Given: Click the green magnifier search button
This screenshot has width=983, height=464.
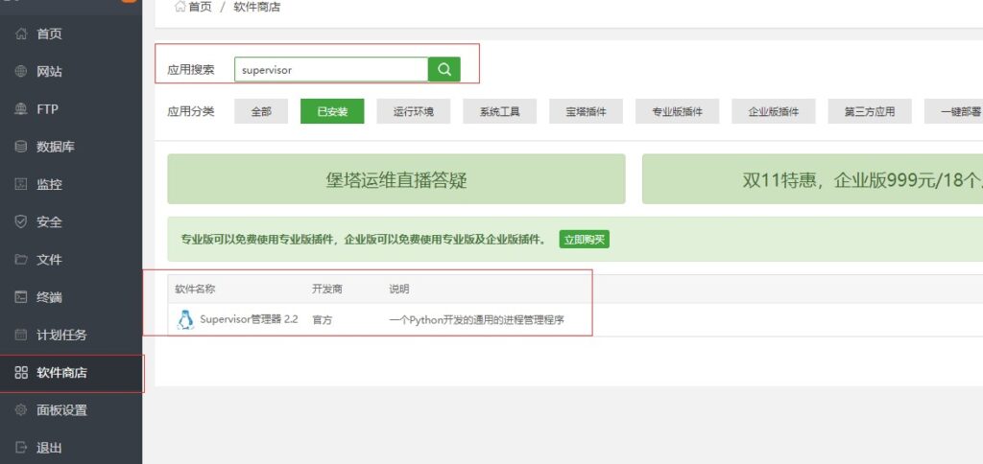Looking at the screenshot, I should 444,70.
